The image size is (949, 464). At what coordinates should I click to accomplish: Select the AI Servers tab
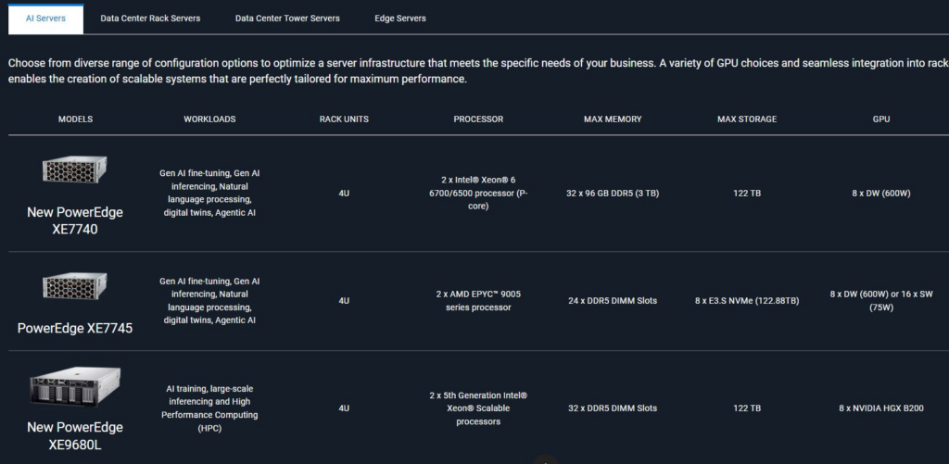tap(45, 19)
